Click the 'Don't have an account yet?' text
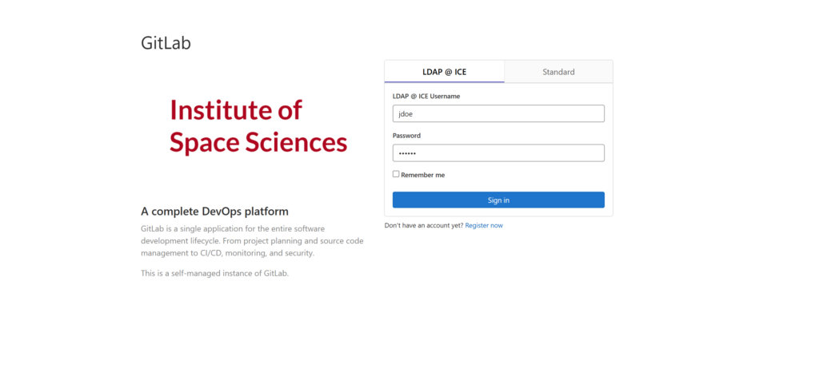819x380 pixels. pyautogui.click(x=423, y=226)
